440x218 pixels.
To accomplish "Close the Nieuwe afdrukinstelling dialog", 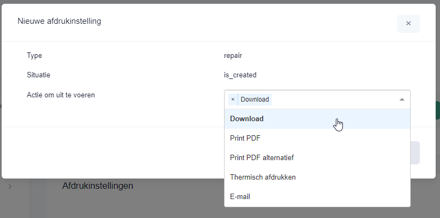I will tap(409, 23).
